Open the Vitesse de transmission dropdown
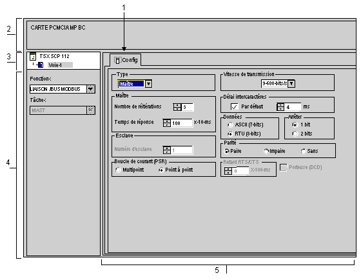Image resolution: width=361 pixels, height=280 pixels. [x=291, y=83]
